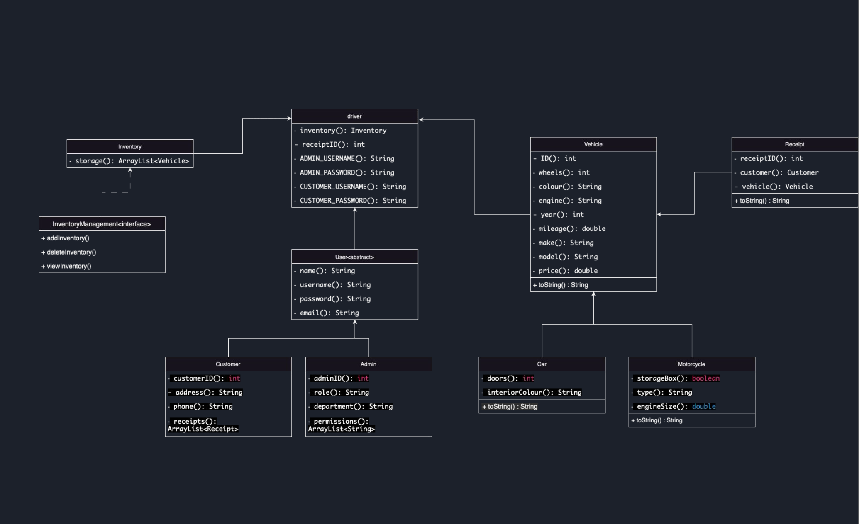Screen dimensions: 859x524
Task: Select the User<abstract> class header
Action: [x=355, y=257]
